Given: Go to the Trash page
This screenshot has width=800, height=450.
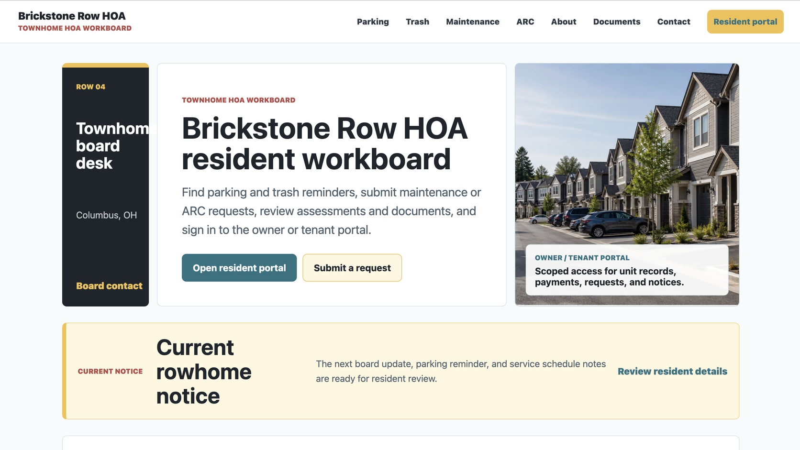Looking at the screenshot, I should (x=417, y=22).
